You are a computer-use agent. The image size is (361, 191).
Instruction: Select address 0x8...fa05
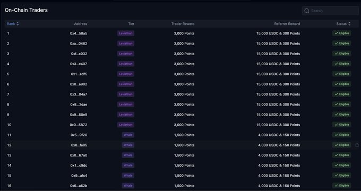79,145
